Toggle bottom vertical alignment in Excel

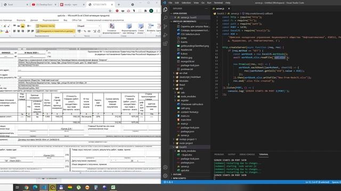pos(22,26)
